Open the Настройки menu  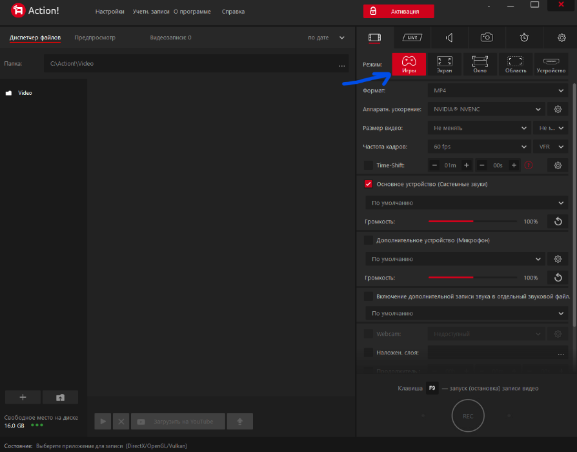tap(110, 12)
